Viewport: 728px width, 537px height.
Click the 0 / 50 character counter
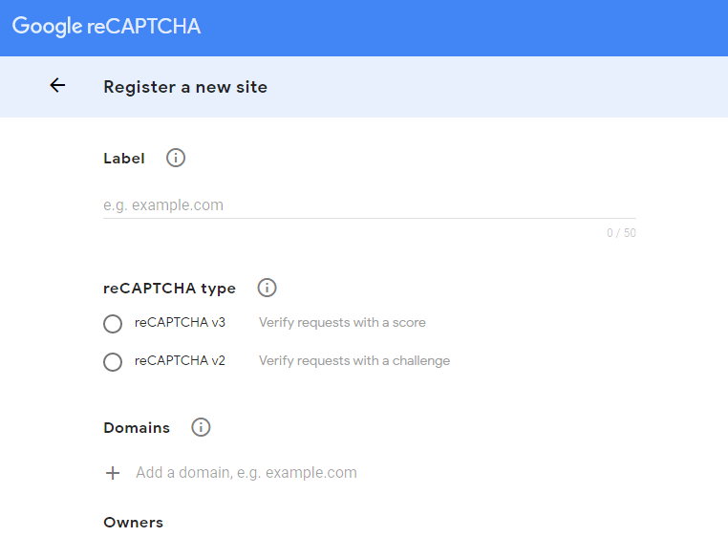coord(621,233)
